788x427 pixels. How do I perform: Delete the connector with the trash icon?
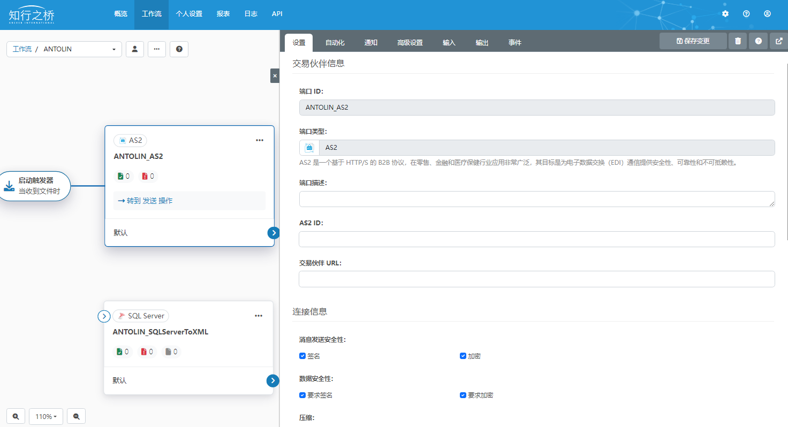point(738,41)
